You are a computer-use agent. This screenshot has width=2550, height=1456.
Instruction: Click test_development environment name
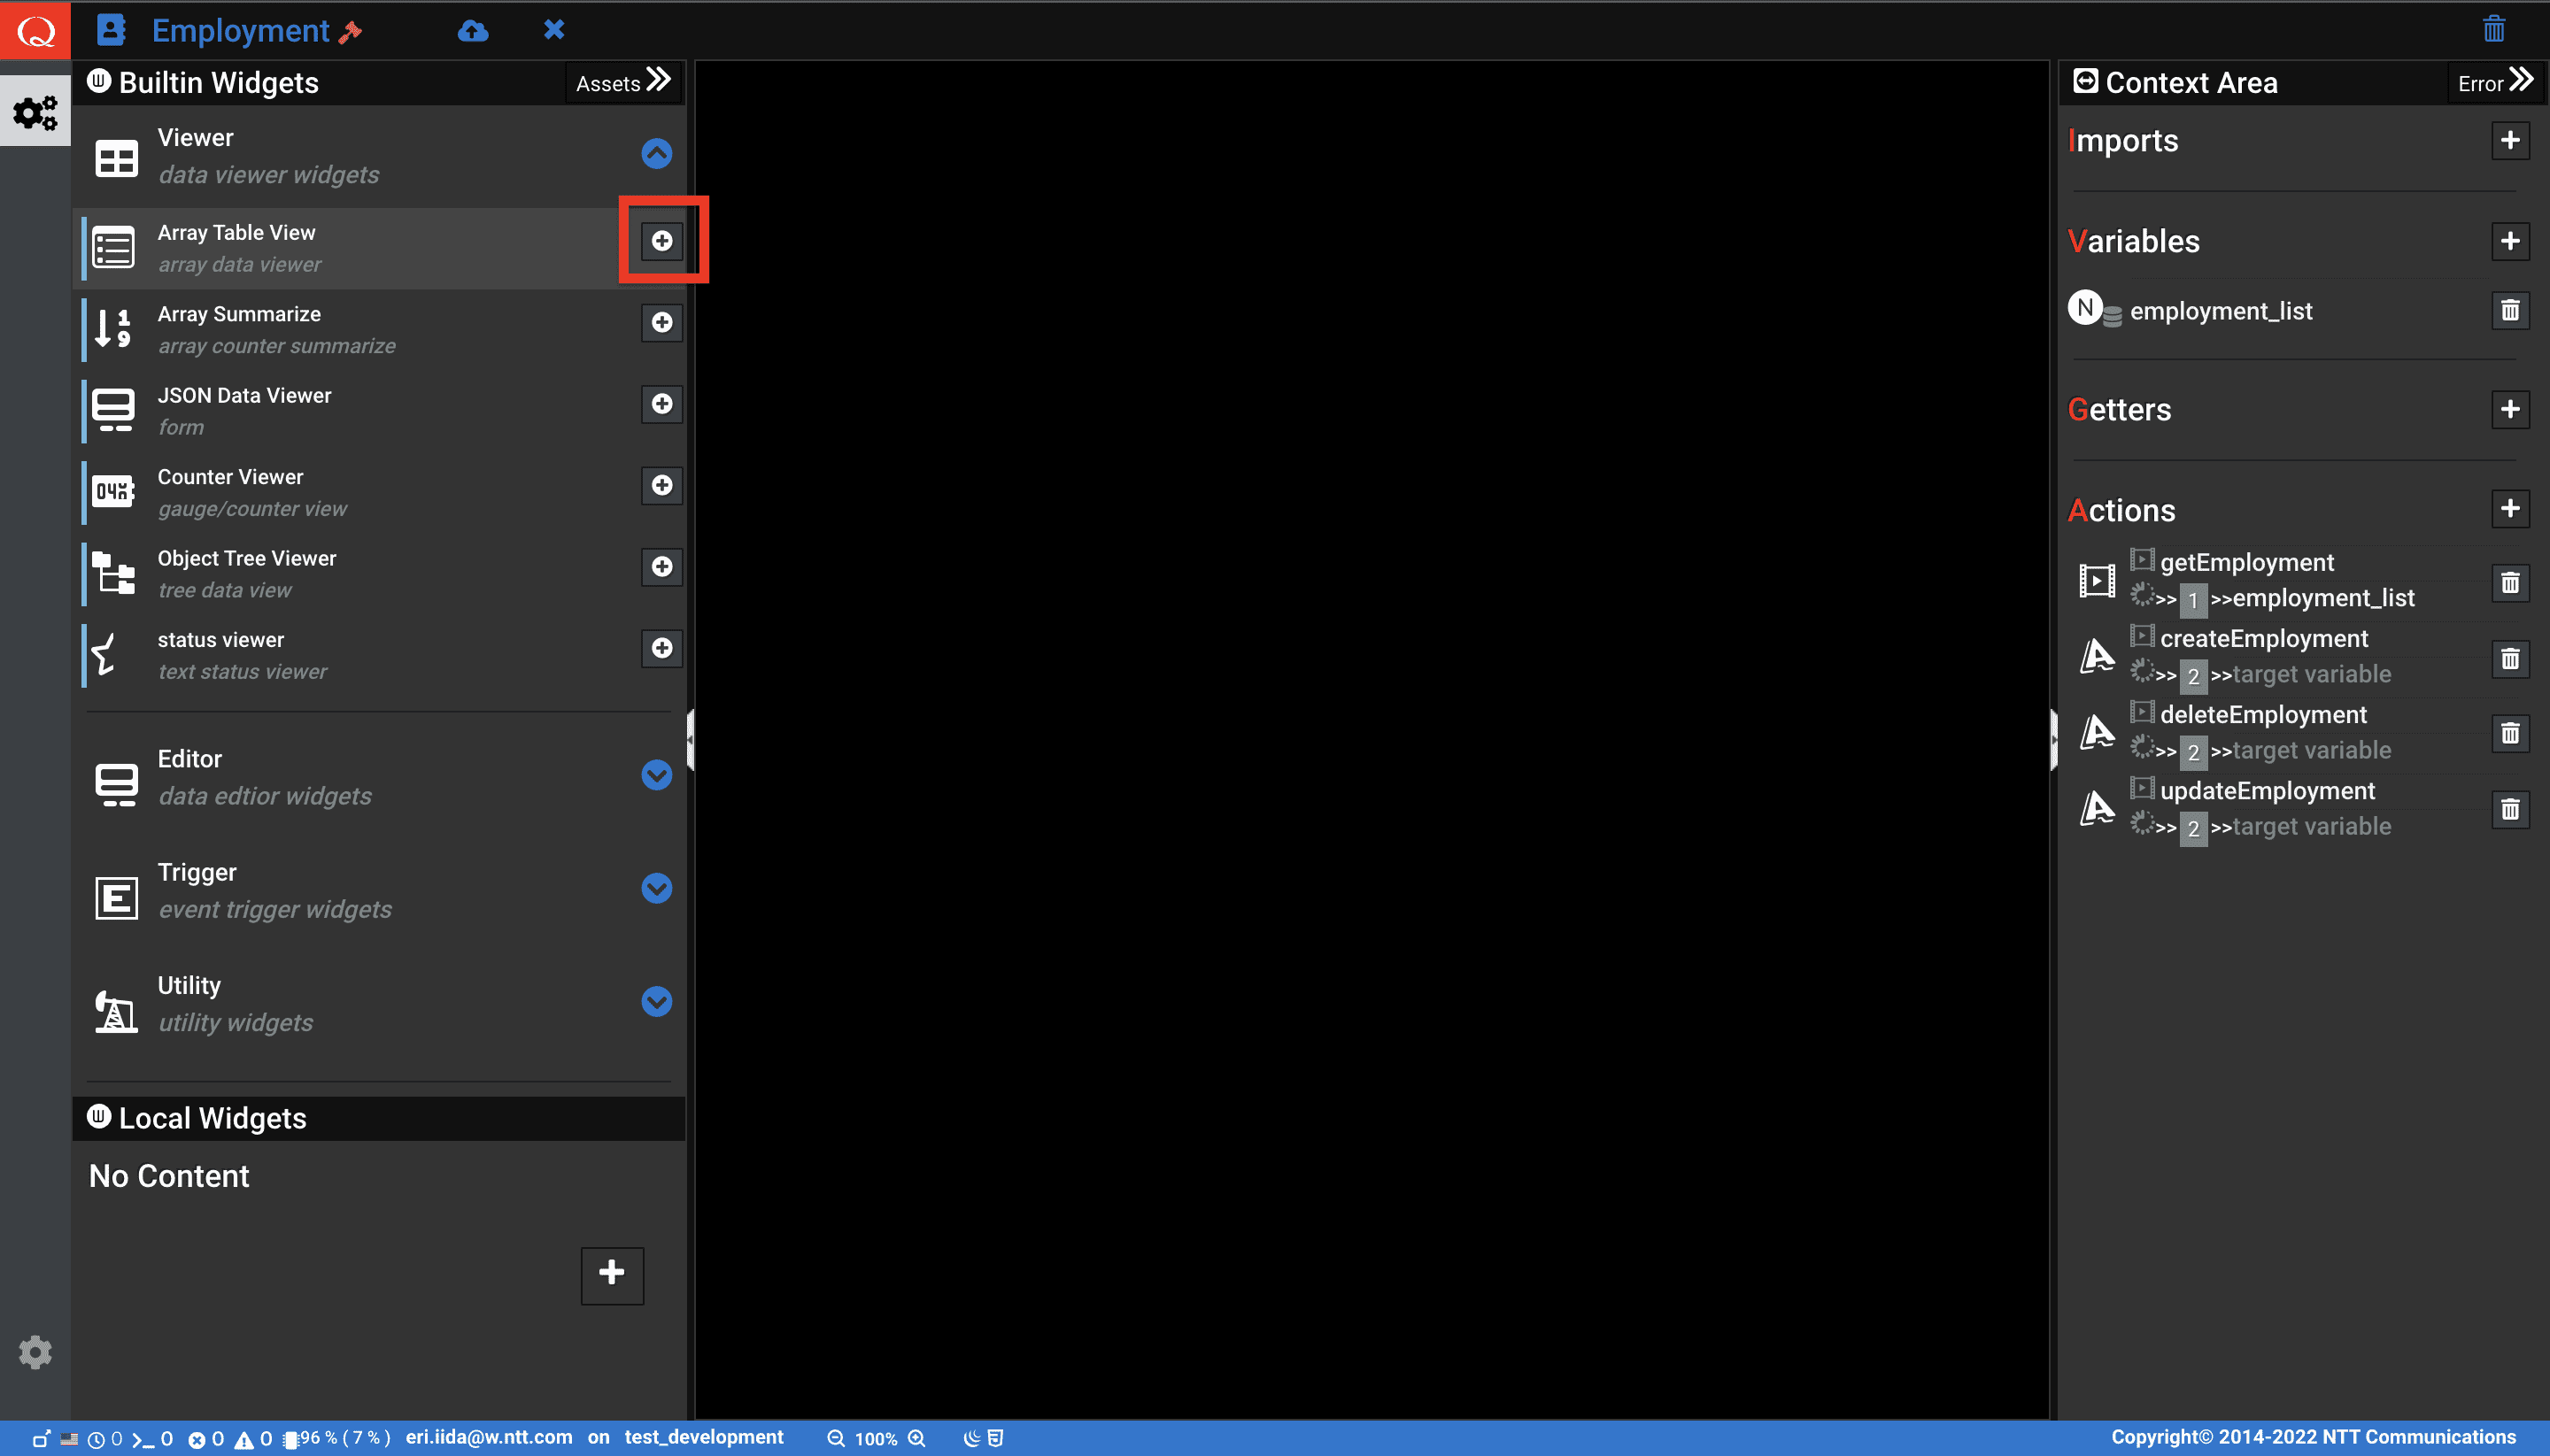point(704,1437)
